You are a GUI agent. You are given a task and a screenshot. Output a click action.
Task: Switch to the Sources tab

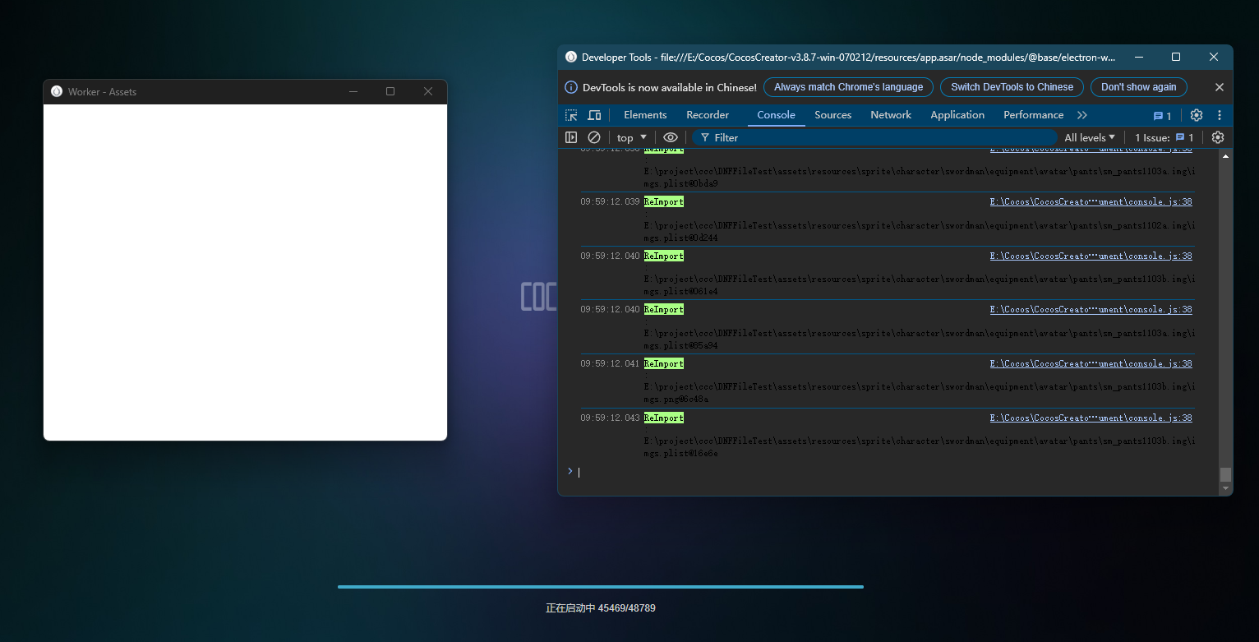pos(832,115)
